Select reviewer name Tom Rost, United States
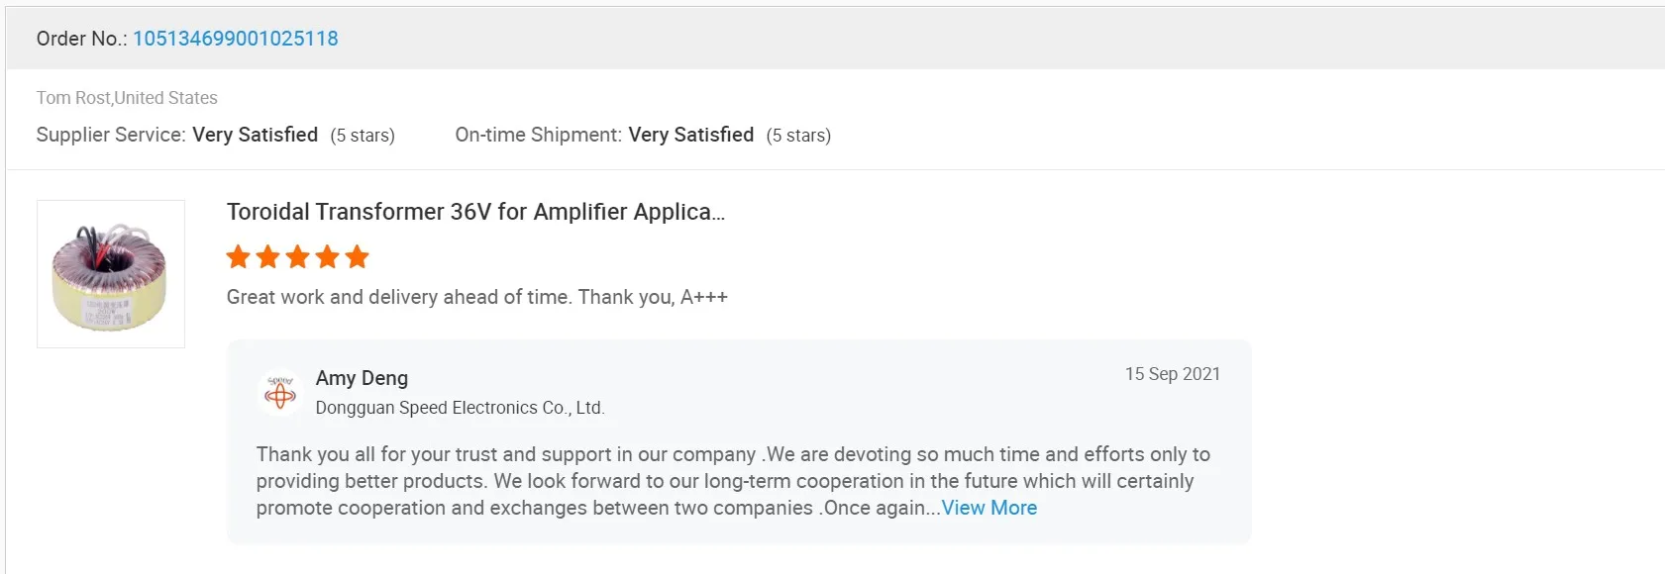The width and height of the screenshot is (1665, 574). pyautogui.click(x=127, y=98)
